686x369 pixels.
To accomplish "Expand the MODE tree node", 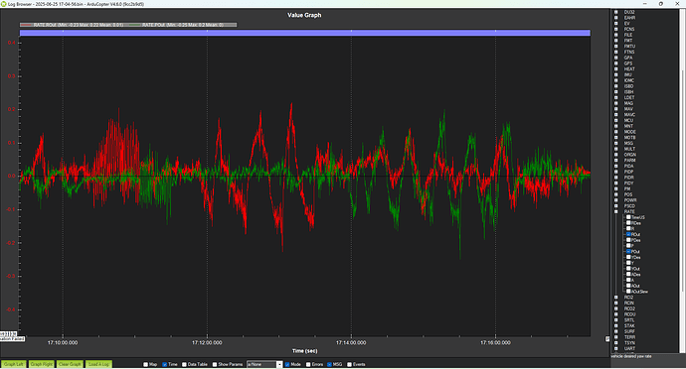I will click(616, 132).
